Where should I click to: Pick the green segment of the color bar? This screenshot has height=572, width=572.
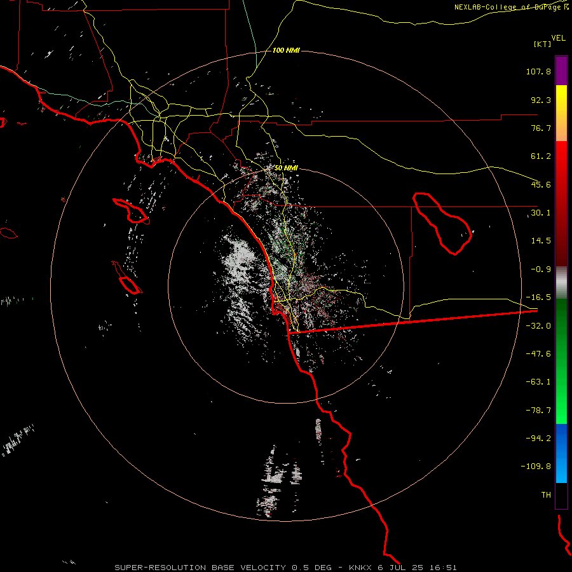[x=561, y=362]
